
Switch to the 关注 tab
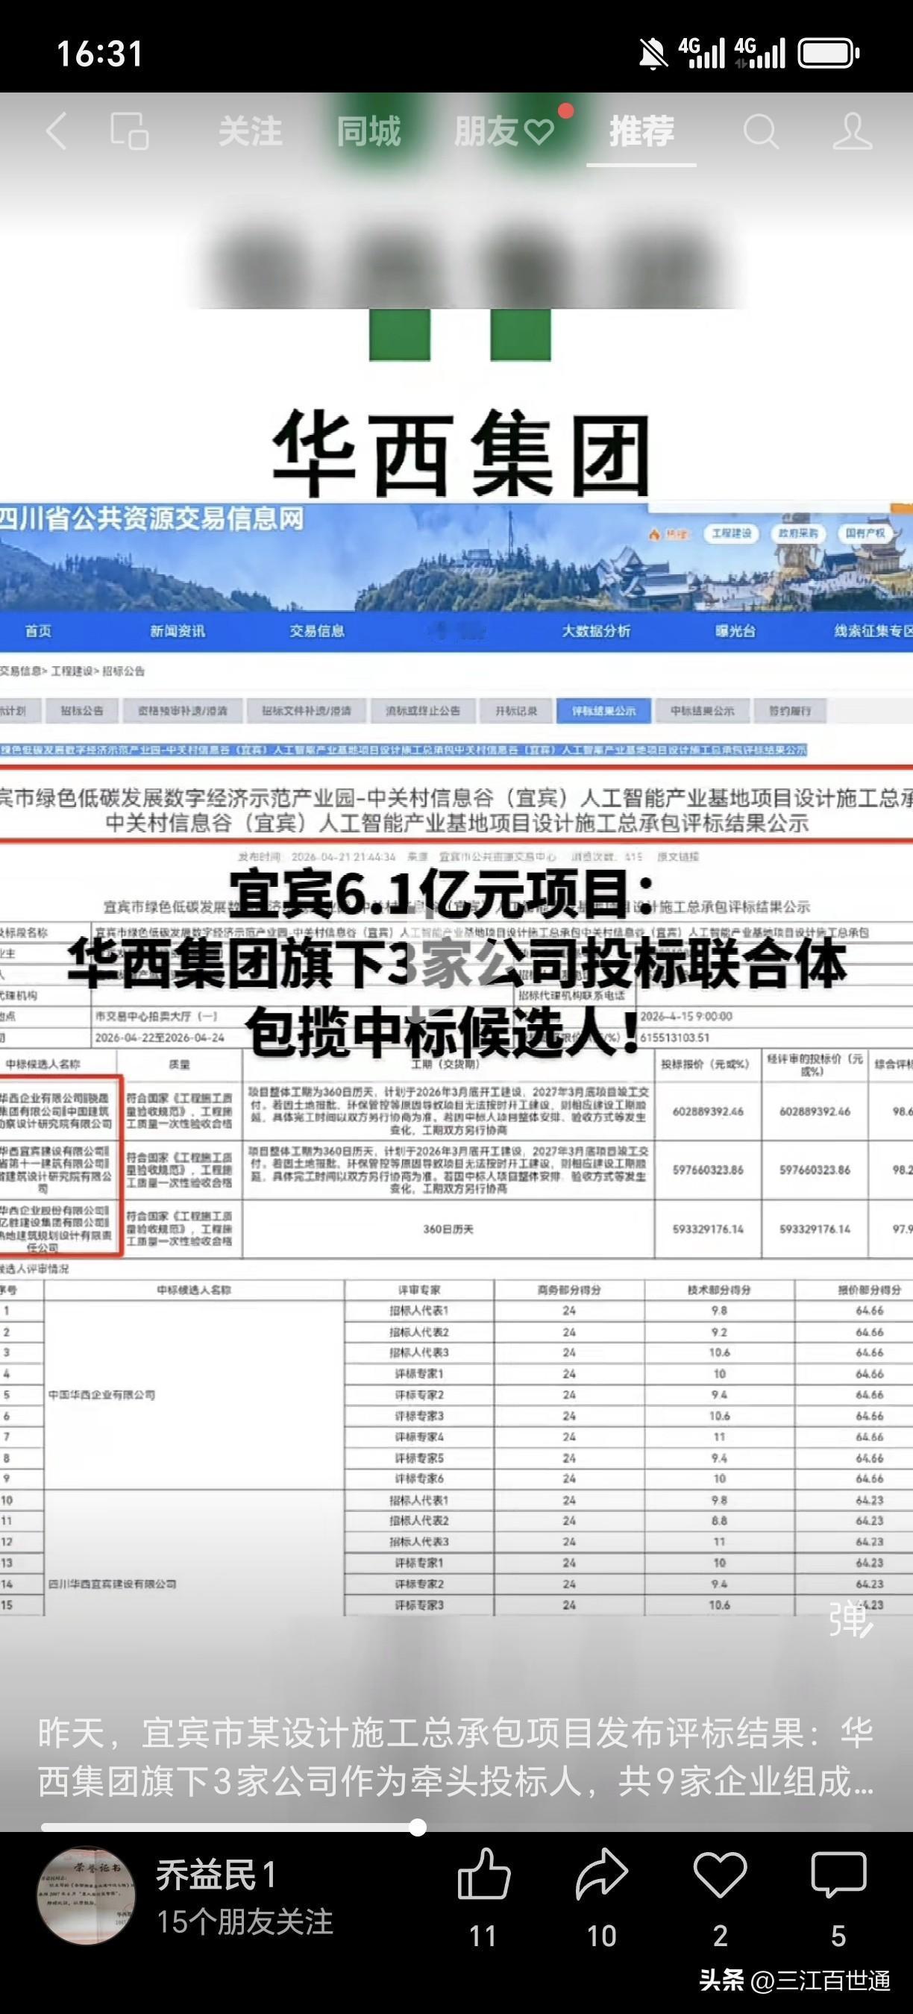click(250, 131)
